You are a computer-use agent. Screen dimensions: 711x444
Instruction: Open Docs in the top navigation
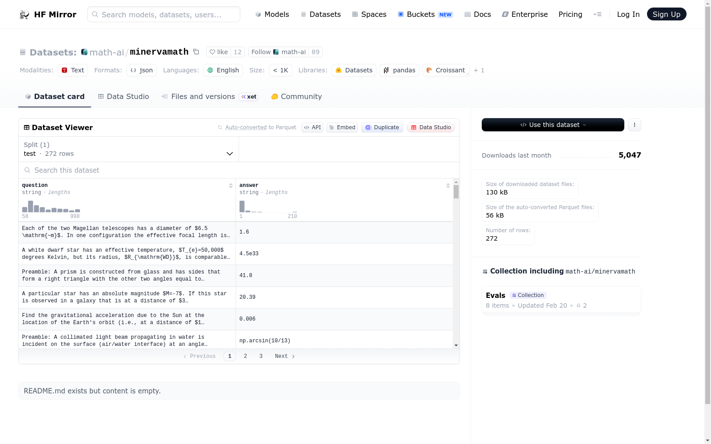click(x=477, y=15)
